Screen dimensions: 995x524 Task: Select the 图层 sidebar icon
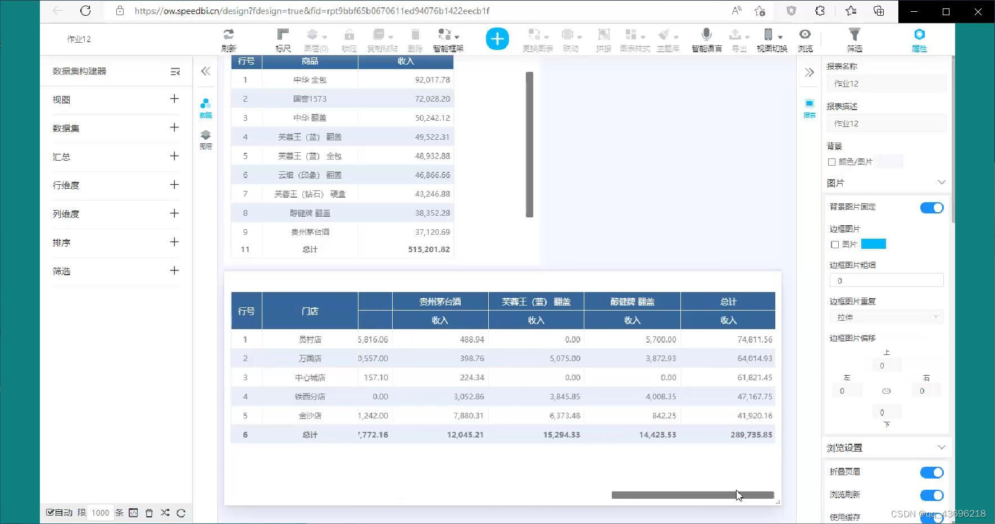pyautogui.click(x=206, y=139)
